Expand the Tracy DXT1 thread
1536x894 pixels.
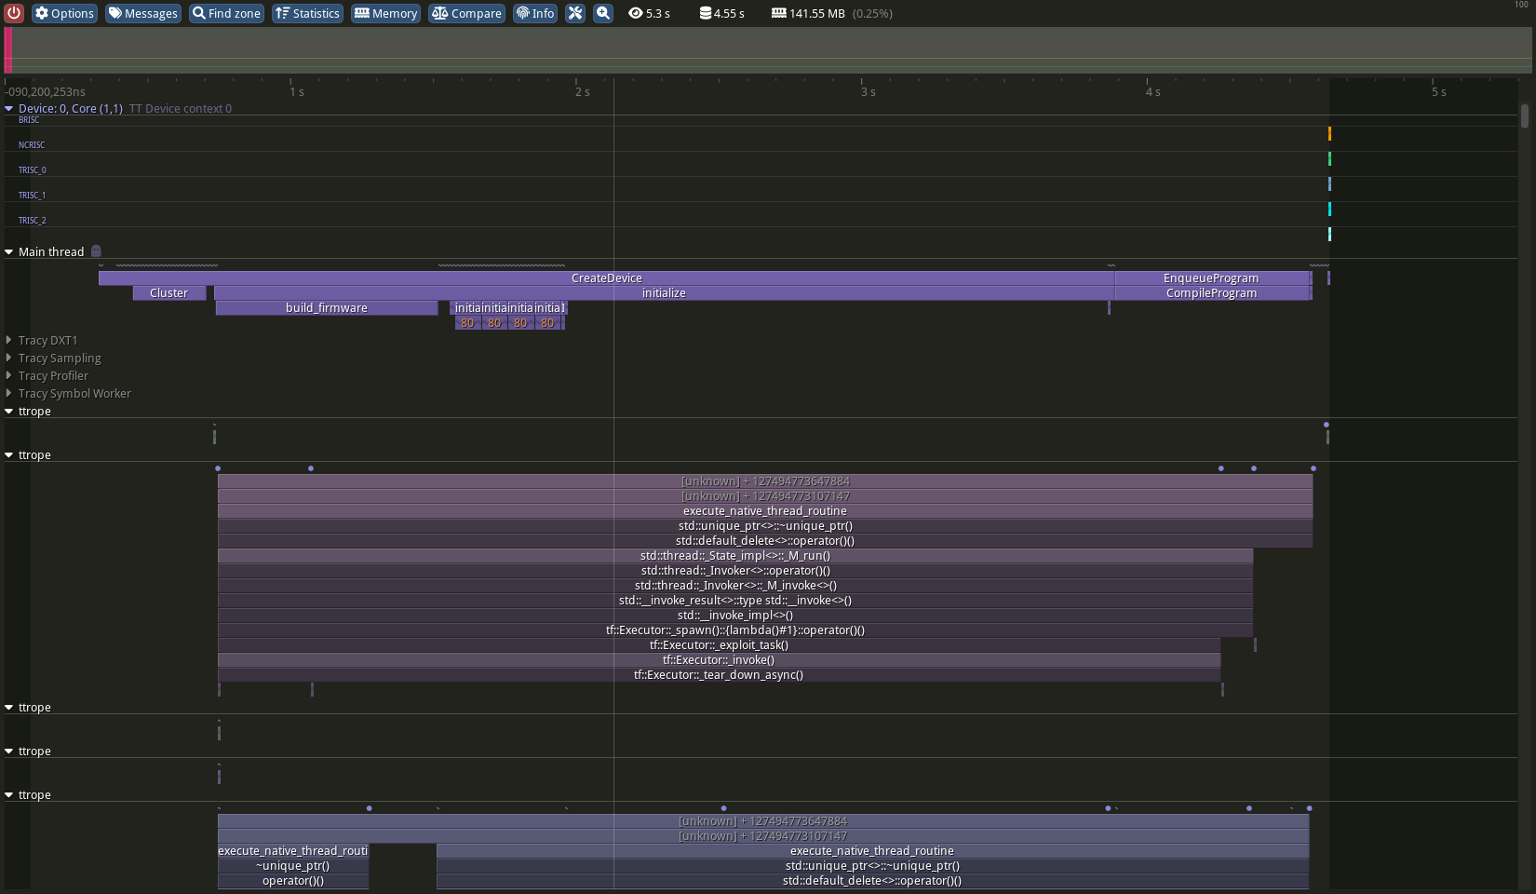[x=9, y=341]
